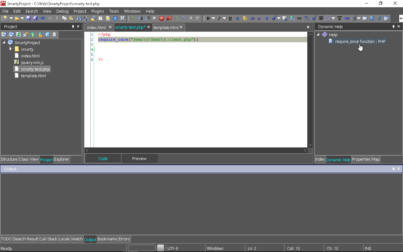Image resolution: width=403 pixels, height=252 pixels.
Task: Open the Heading H dropdown arrow
Action: pyautogui.click(x=279, y=18)
